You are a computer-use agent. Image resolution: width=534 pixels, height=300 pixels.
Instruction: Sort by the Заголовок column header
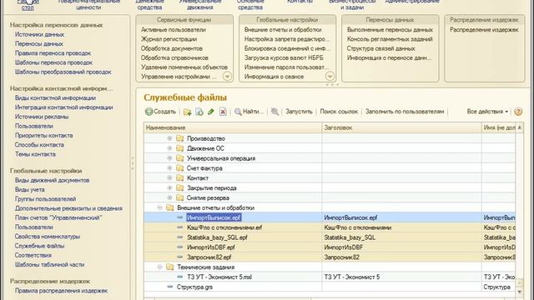click(401, 127)
